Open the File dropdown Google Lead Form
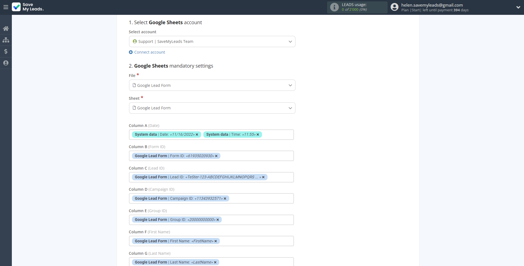 [x=212, y=85]
